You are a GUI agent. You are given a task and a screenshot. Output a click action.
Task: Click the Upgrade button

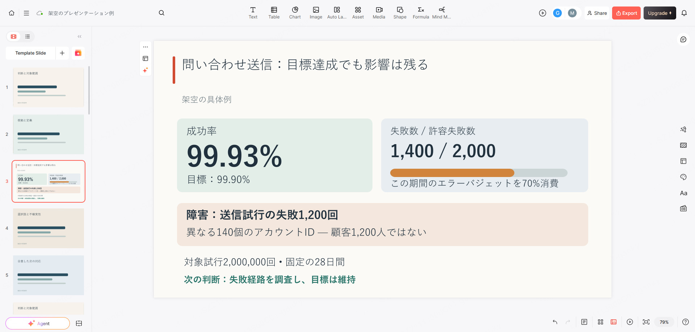point(660,13)
